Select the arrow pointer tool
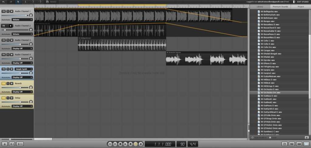Viewport: 311px width, 148px height. click(x=18, y=2)
